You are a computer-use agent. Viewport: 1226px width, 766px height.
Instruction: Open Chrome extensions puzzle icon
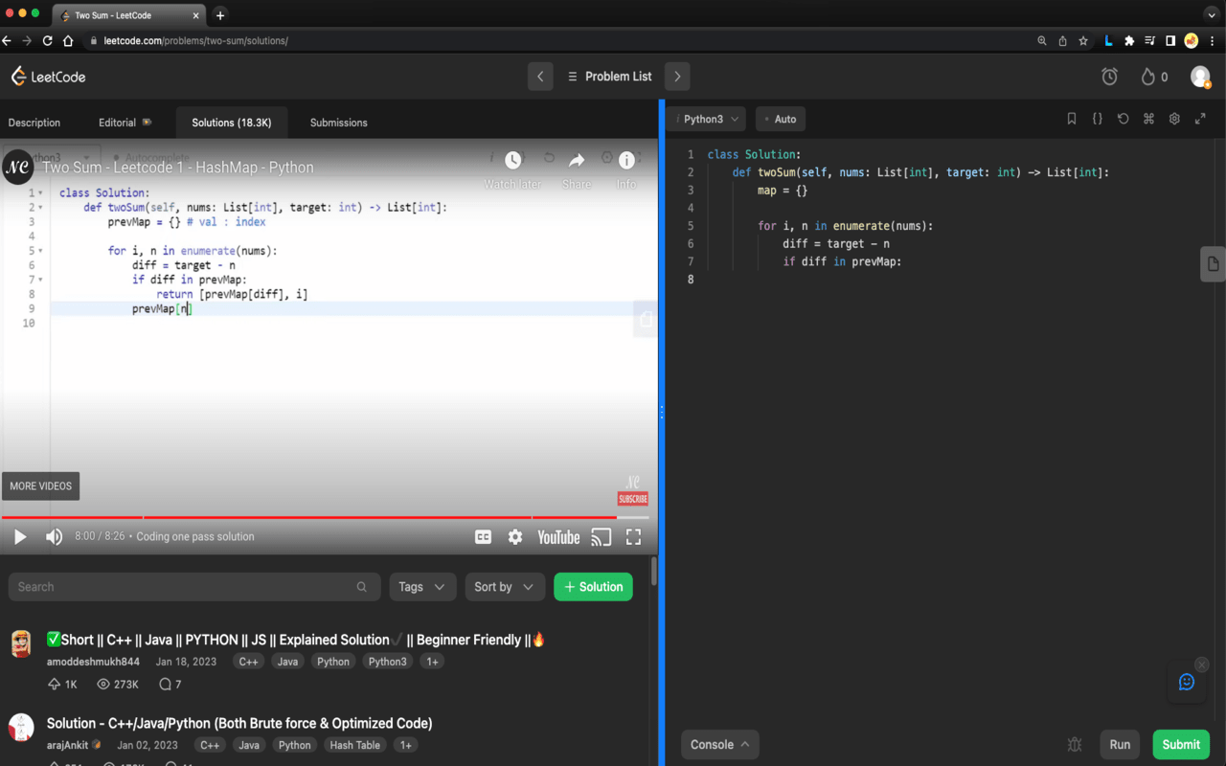click(1129, 41)
